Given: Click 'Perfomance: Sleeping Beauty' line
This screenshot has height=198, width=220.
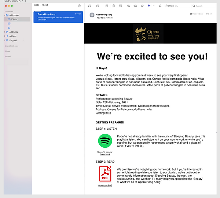Looking at the screenshot, I should pyautogui.click(x=114, y=99).
